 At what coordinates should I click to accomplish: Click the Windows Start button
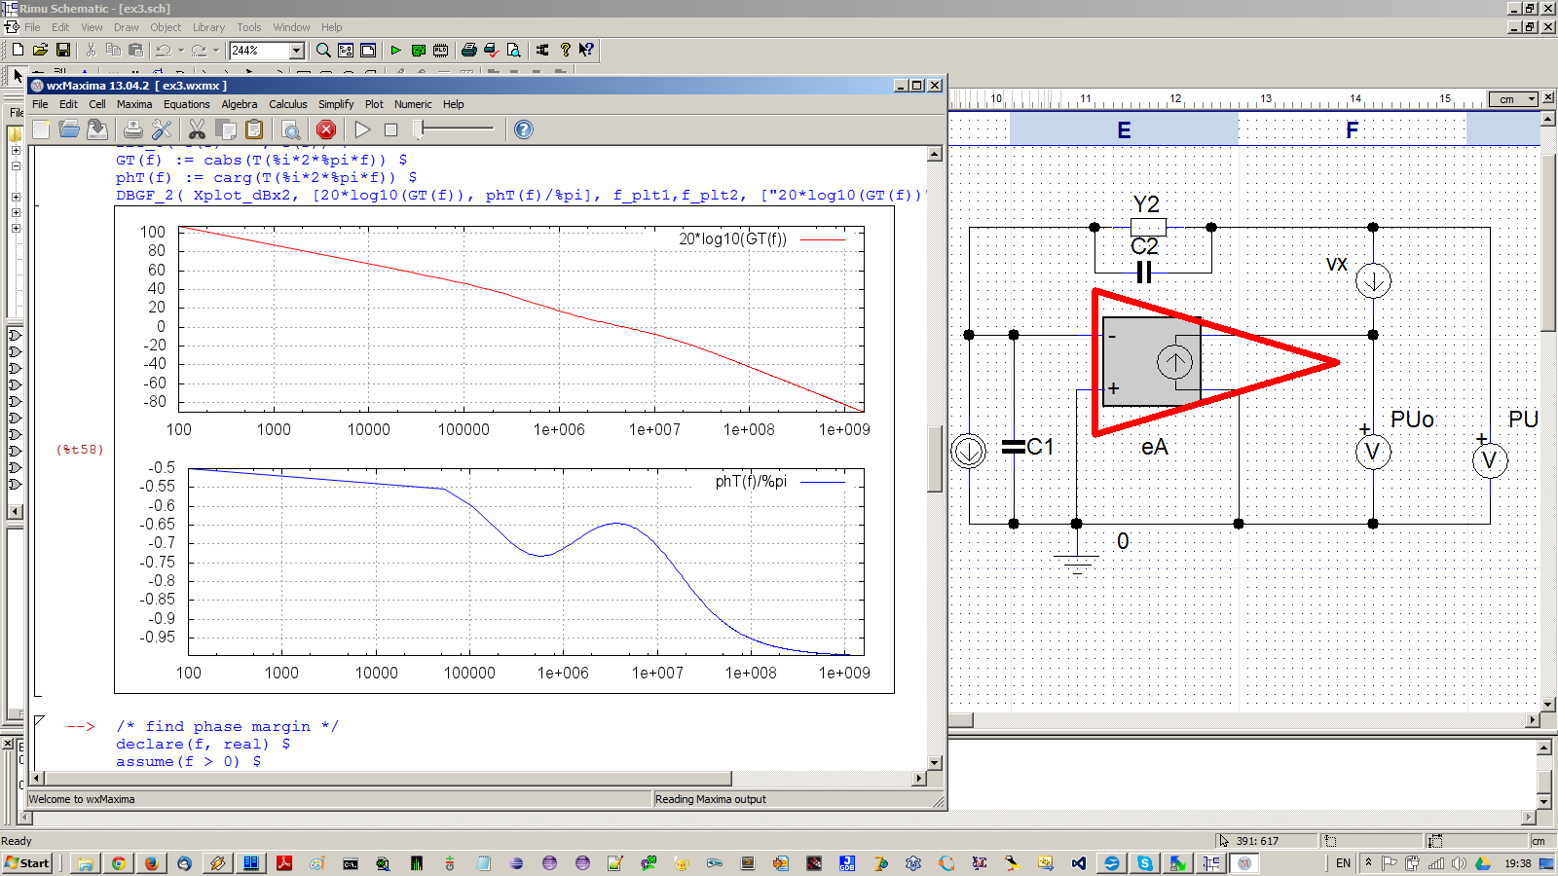(27, 863)
